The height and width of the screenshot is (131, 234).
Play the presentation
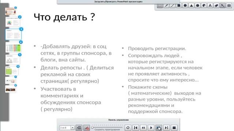tap(151, 128)
